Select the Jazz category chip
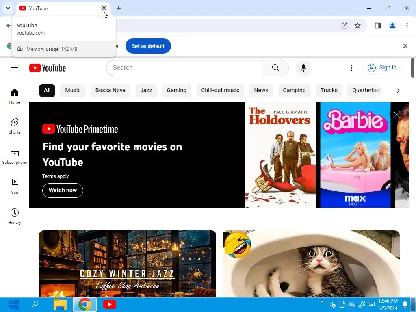The width and height of the screenshot is (416, 312). (x=146, y=91)
